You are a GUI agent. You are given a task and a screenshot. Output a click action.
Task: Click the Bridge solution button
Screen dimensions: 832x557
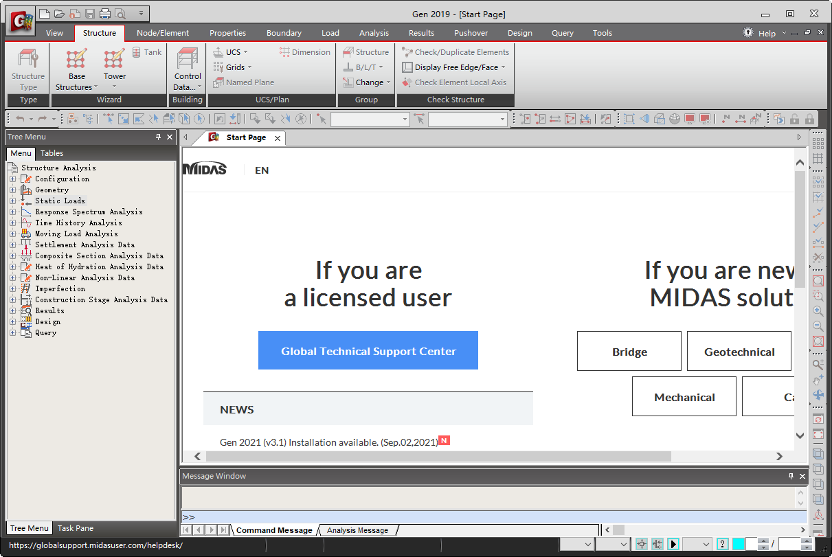pyautogui.click(x=629, y=352)
